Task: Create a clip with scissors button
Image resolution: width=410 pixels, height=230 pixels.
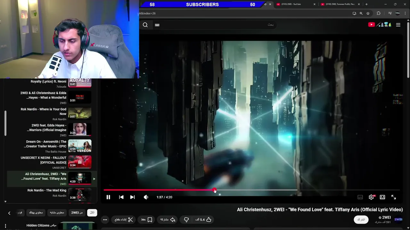Action: pos(124,219)
